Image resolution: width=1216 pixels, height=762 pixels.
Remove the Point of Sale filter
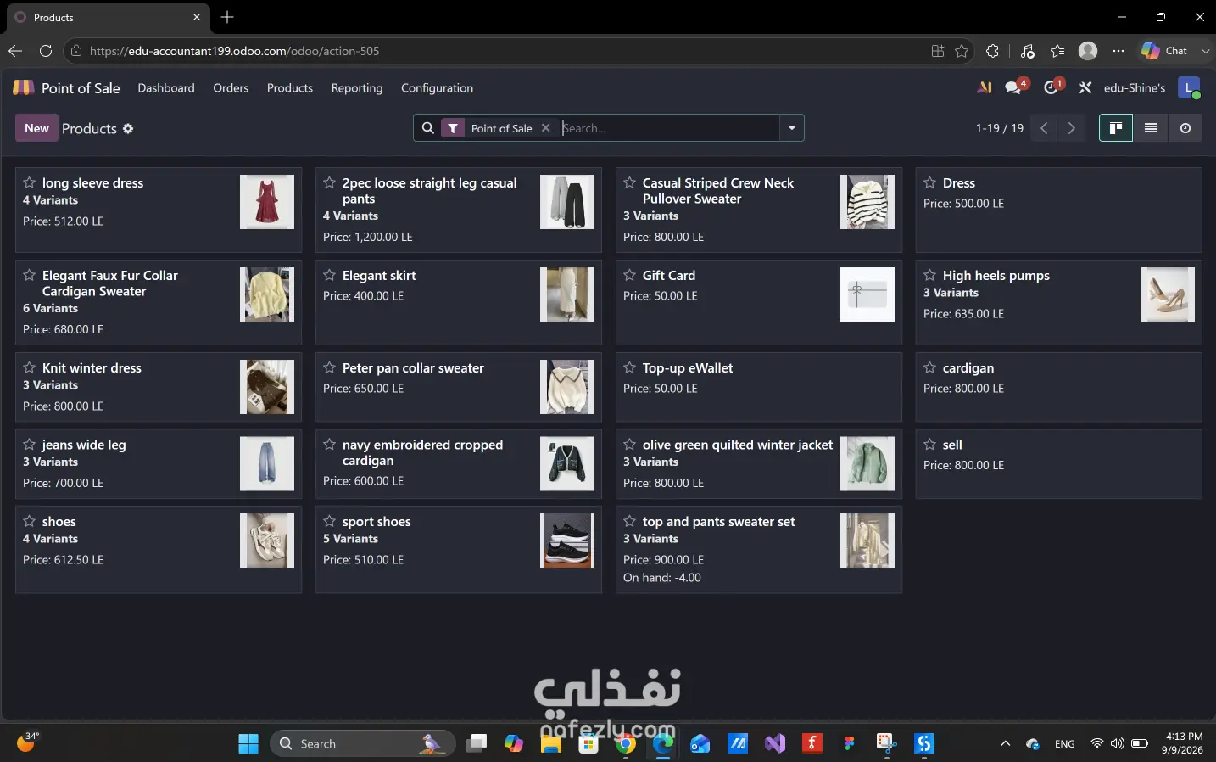click(546, 128)
